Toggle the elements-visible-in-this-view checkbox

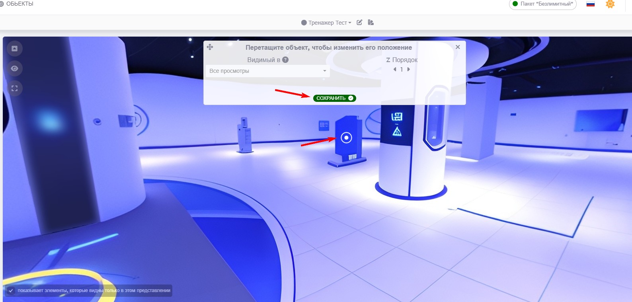tap(11, 290)
